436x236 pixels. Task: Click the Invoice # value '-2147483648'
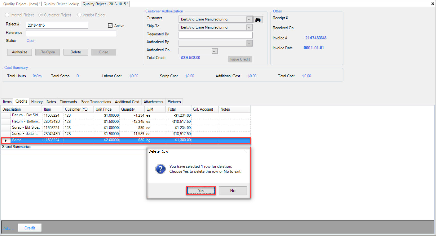(315, 38)
